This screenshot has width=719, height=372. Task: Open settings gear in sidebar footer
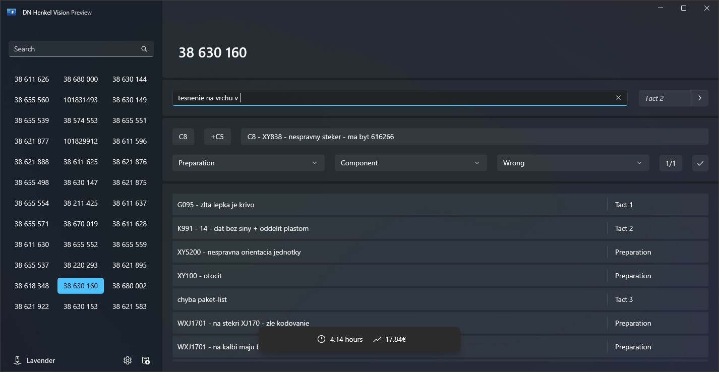click(128, 360)
